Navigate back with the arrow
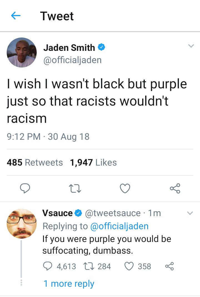 point(15,16)
